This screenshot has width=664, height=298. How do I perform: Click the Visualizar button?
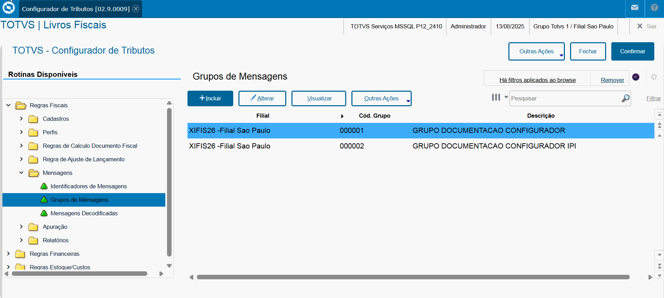319,98
